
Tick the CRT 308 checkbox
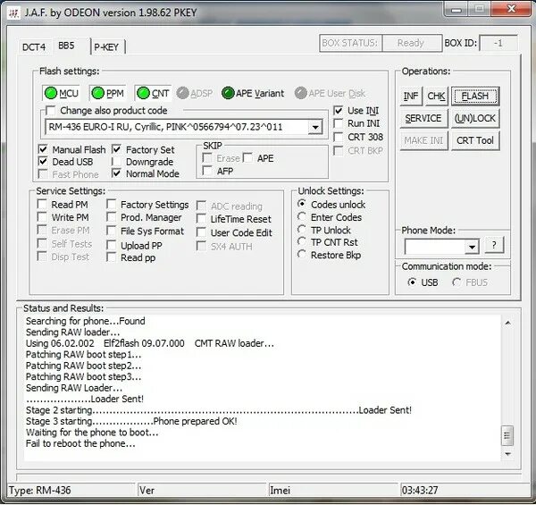coord(338,137)
